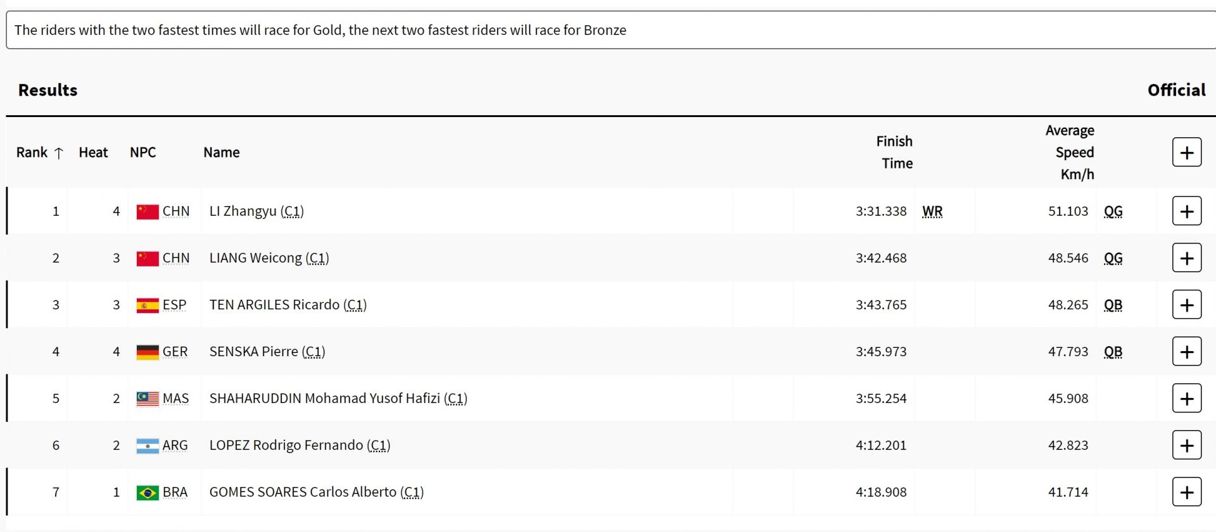1216x532 pixels.
Task: Click the Finish Time column header
Action: click(x=894, y=152)
